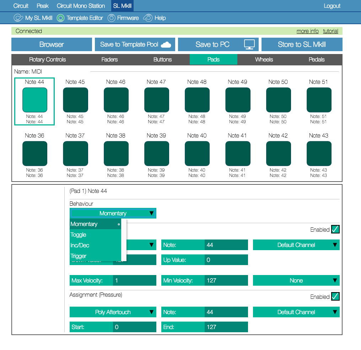Open the Behaviour Momentary dropdown
The height and width of the screenshot is (350, 361).
[x=113, y=213]
